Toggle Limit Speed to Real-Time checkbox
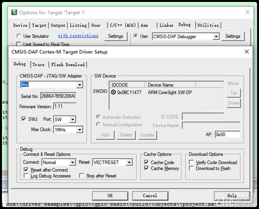This screenshot has height=209, width=259. [19, 44]
